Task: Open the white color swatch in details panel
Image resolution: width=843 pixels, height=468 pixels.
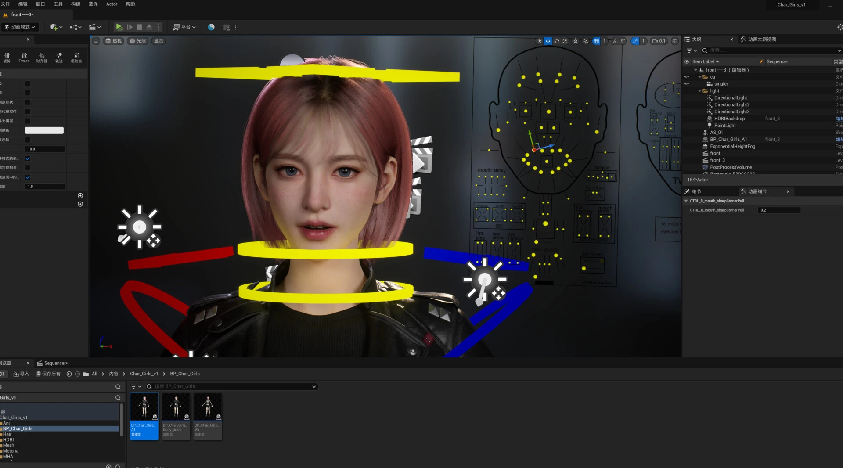Action: click(x=44, y=130)
